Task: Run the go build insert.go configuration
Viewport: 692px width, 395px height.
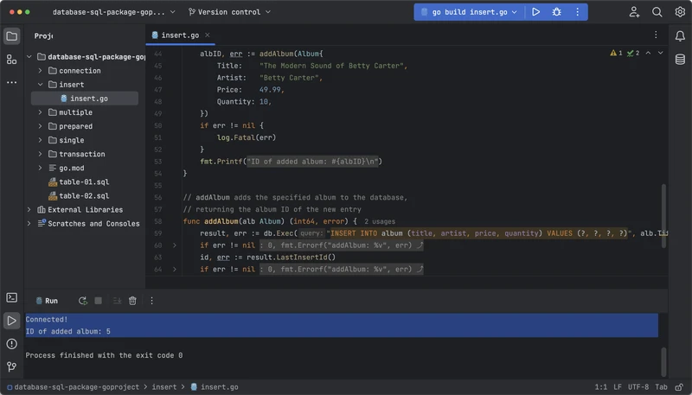Action: (x=536, y=12)
